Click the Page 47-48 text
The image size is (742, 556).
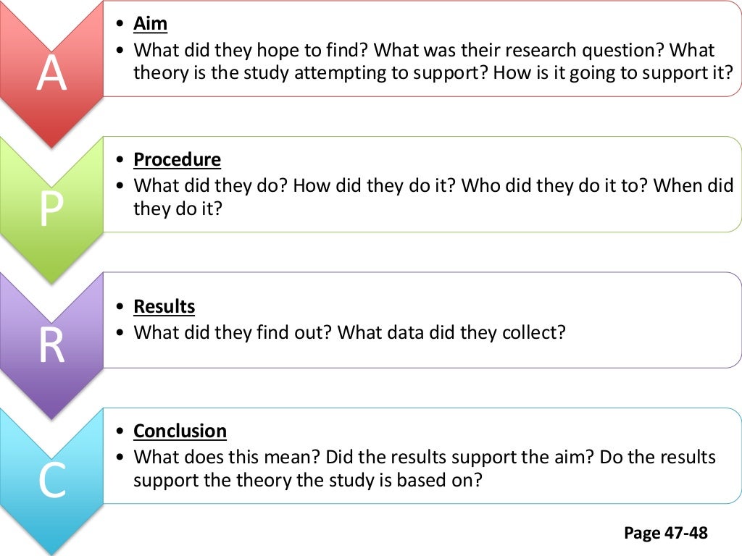point(665,534)
